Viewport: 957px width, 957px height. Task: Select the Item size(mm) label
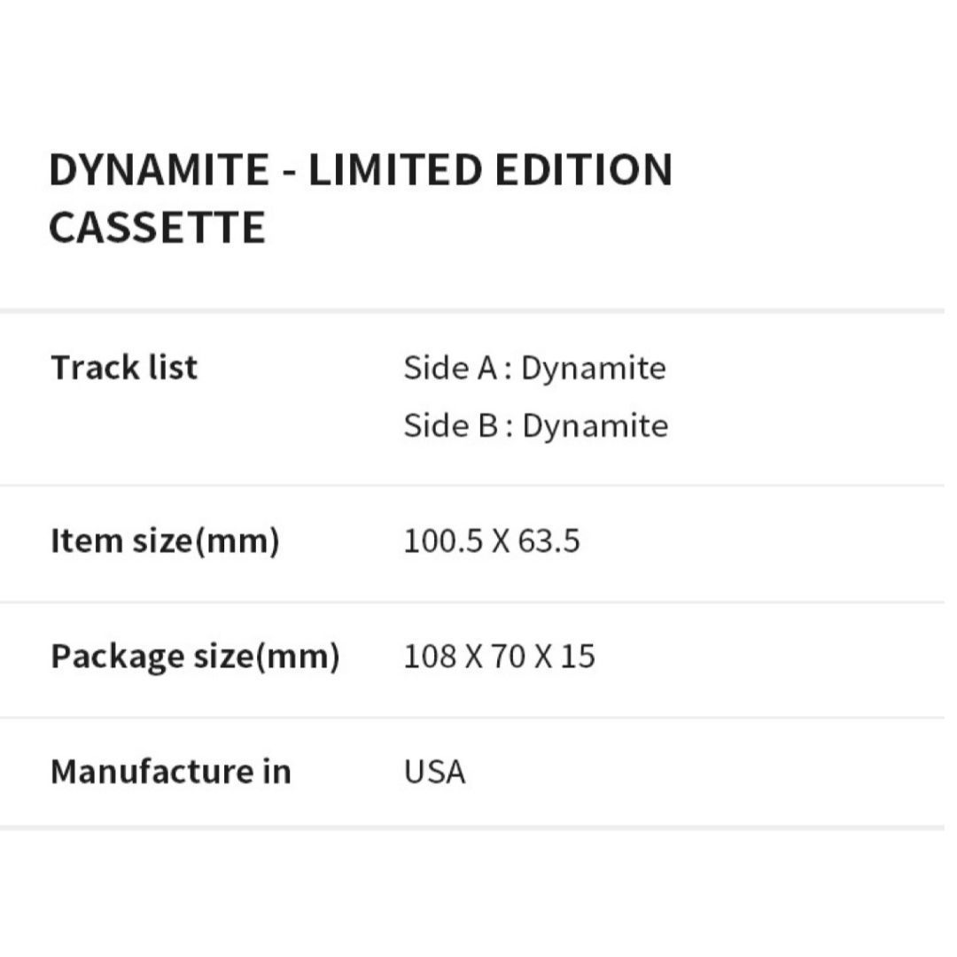165,541
